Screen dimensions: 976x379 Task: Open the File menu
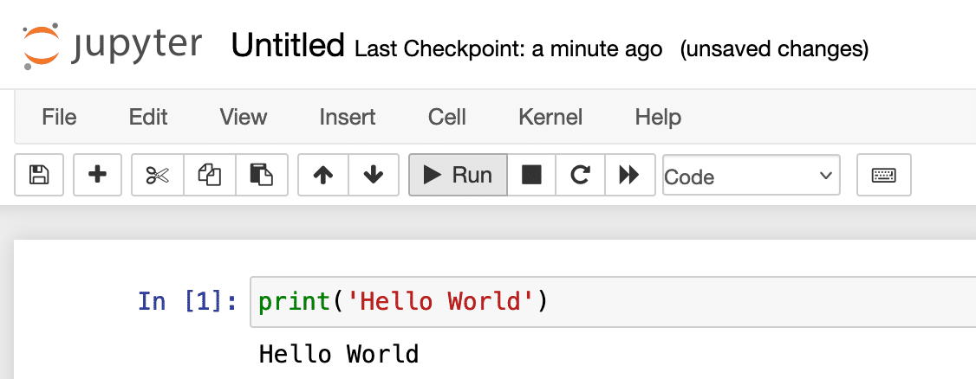click(59, 117)
